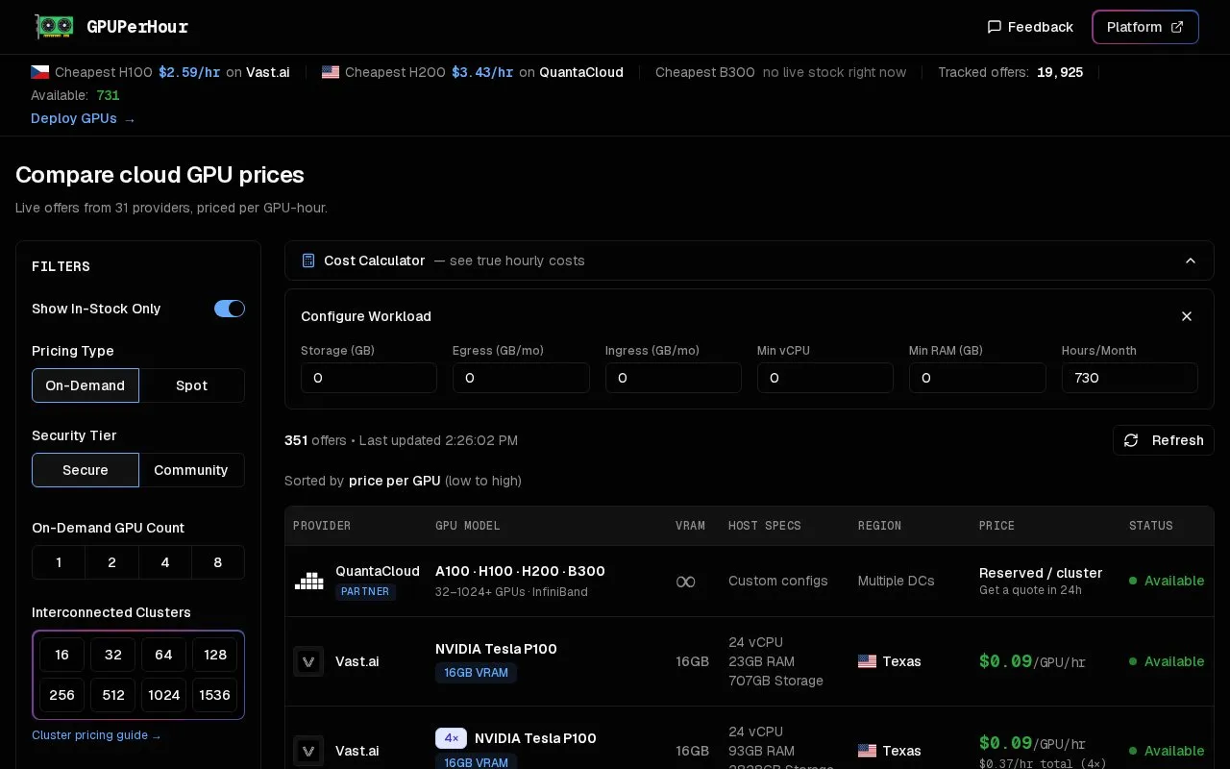
Task: Select GPU count 8
Action: point(218,562)
